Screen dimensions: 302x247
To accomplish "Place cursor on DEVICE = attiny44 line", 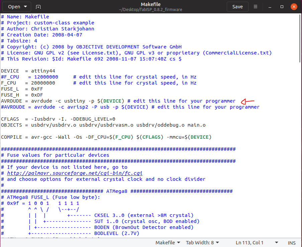I will click(28, 71).
